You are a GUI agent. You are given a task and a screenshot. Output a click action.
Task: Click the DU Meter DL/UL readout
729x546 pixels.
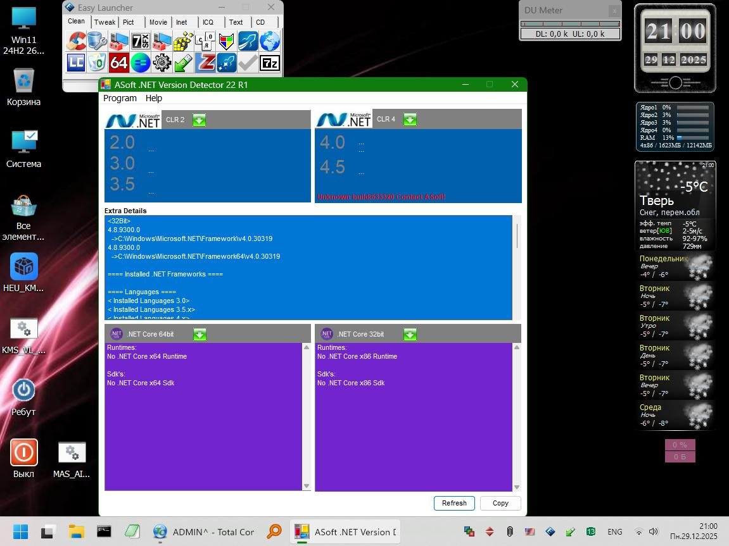(570, 34)
